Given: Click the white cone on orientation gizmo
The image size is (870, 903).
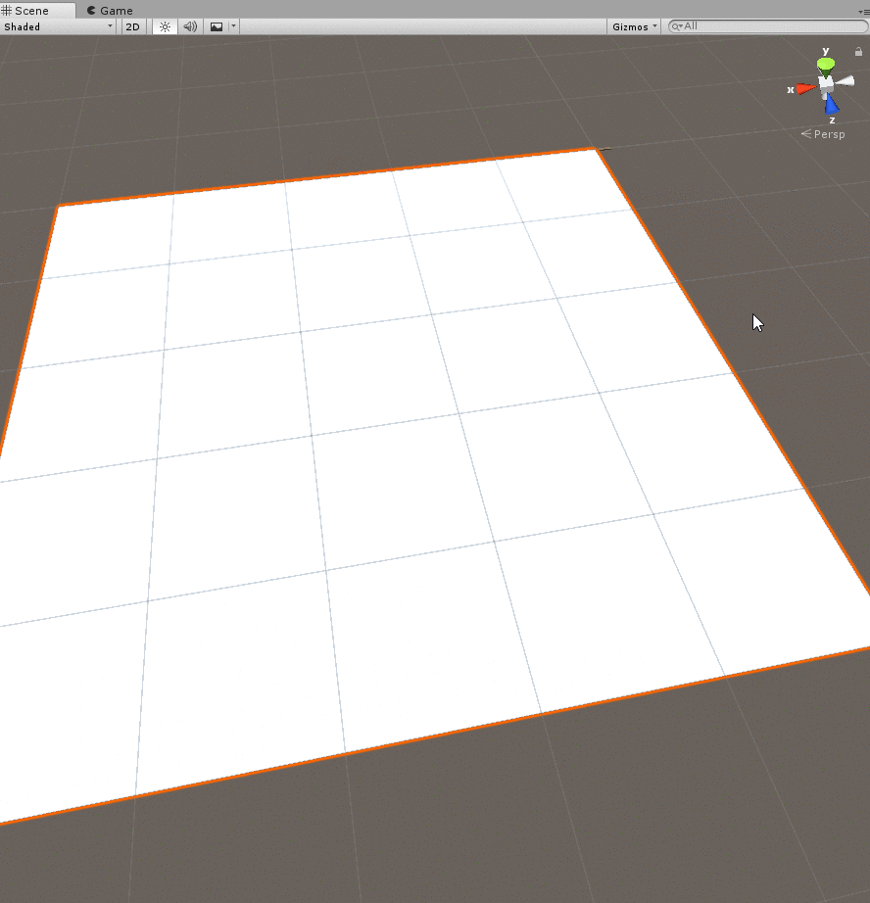Looking at the screenshot, I should pos(846,81).
